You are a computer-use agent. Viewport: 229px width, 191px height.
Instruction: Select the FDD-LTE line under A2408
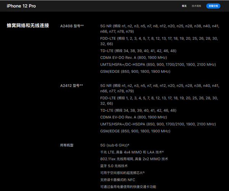pyautogui.click(x=159, y=41)
